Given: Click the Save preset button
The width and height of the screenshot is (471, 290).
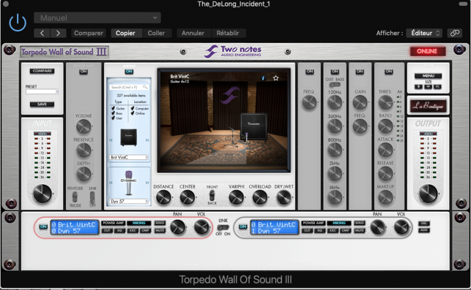Looking at the screenshot, I should [x=42, y=104].
